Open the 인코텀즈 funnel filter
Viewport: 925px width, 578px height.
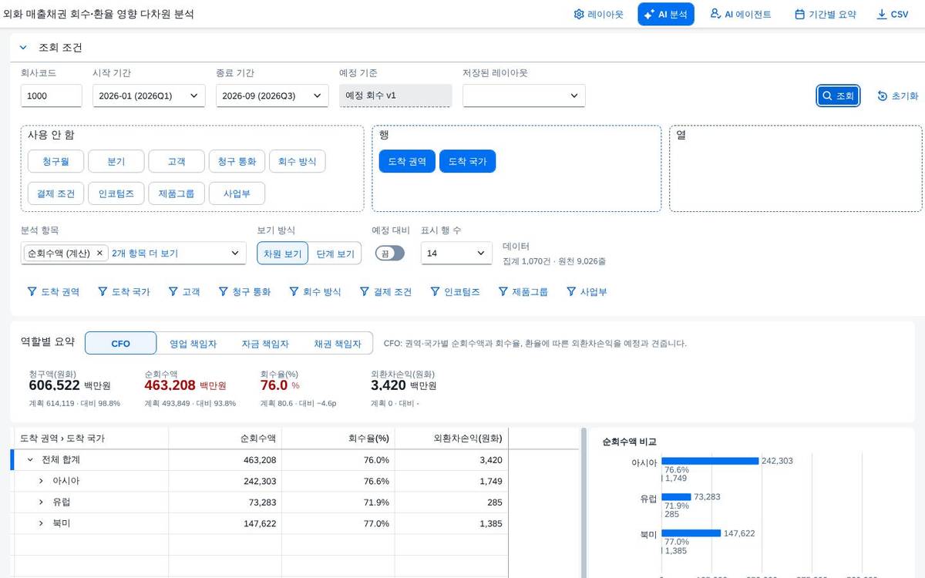(455, 292)
